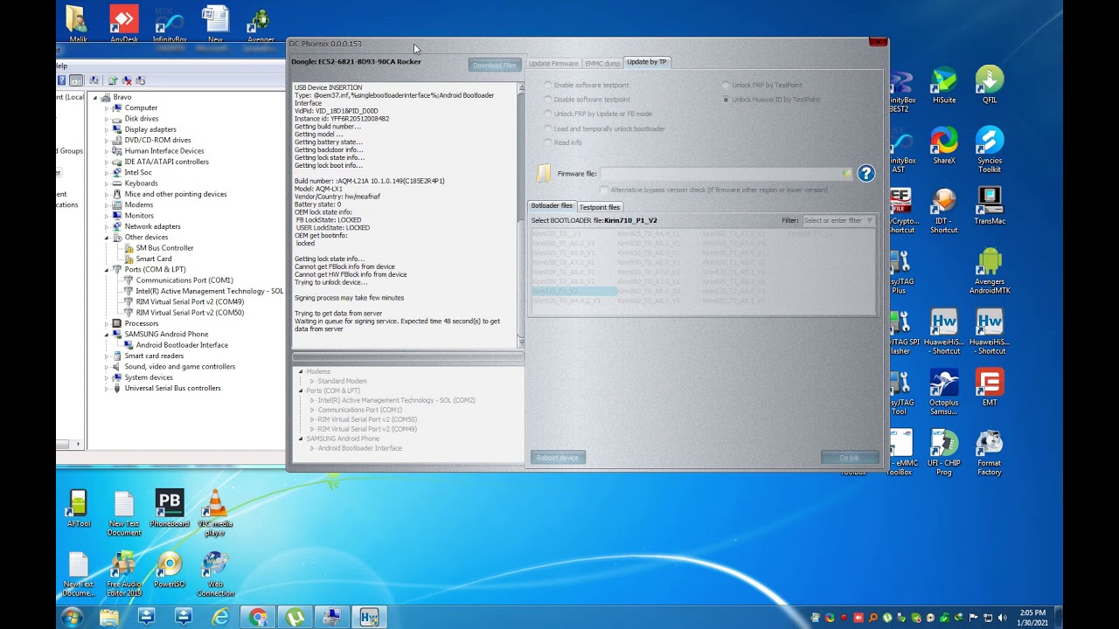This screenshot has height=629, width=1119.
Task: Open the AnyDesk desktop shortcut
Action: click(124, 23)
